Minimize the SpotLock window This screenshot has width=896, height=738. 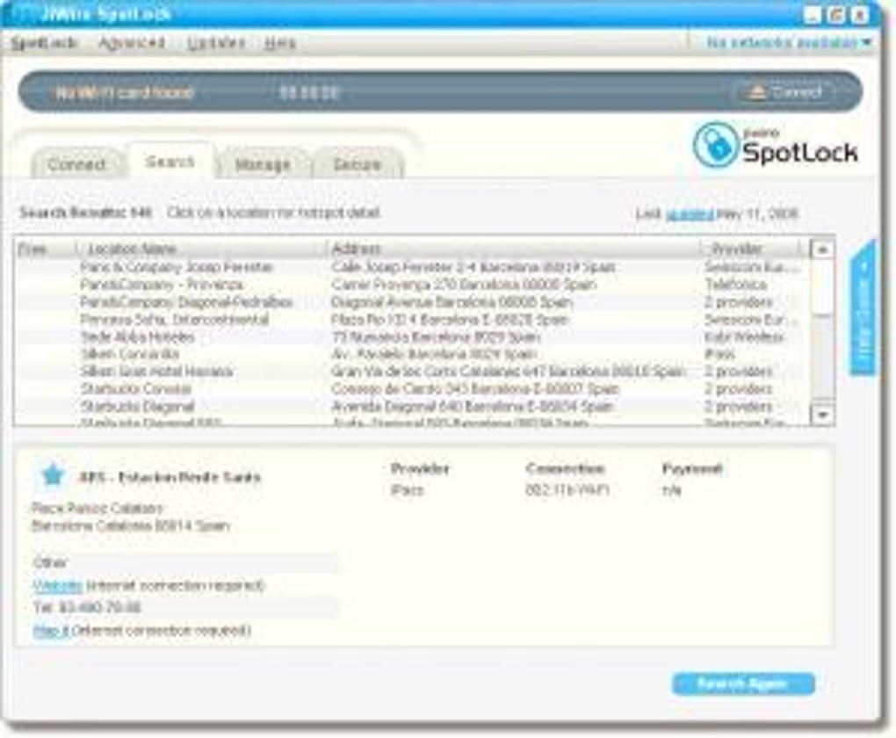812,14
